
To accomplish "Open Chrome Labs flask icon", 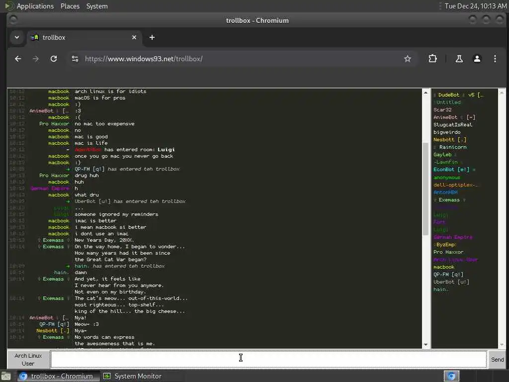I will (x=459, y=59).
